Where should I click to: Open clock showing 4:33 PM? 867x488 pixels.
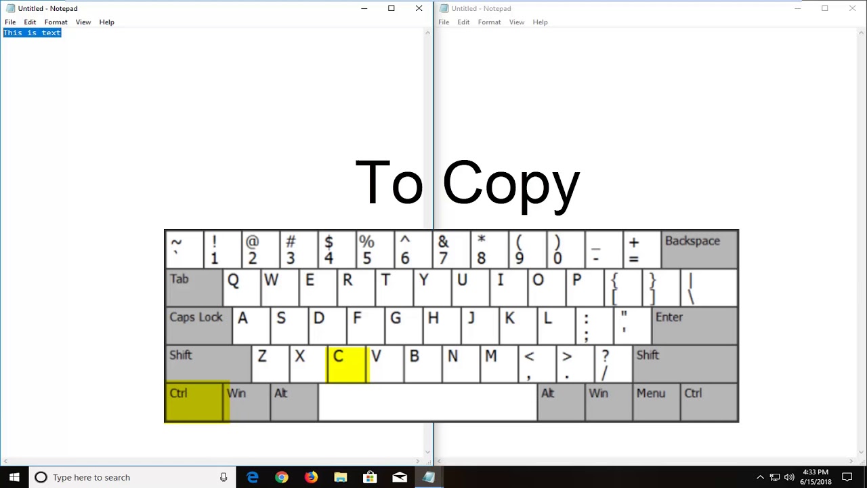[816, 477]
